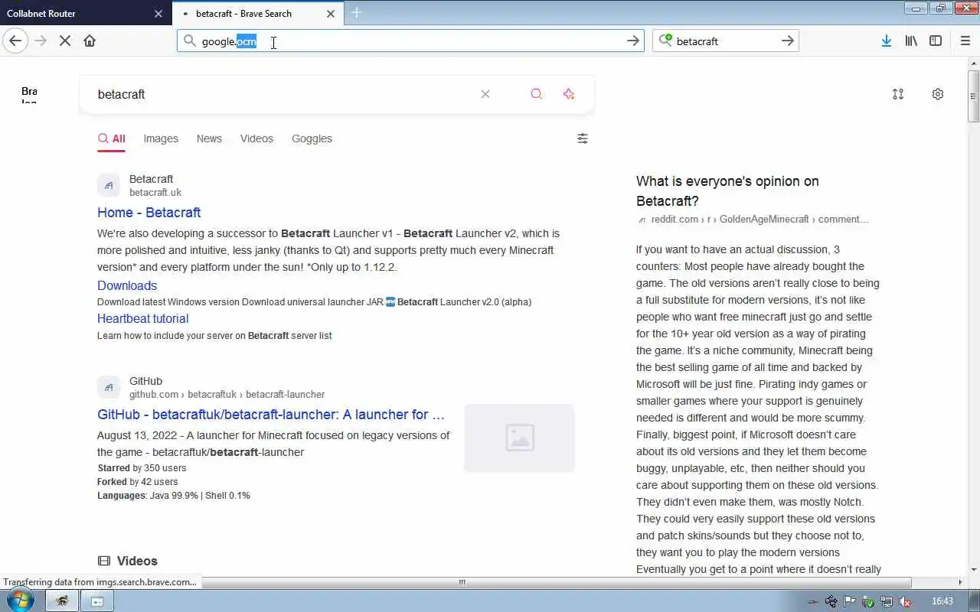Viewport: 980px width, 612px height.
Task: Close the betacraft - Brave Search tab
Action: coord(331,13)
